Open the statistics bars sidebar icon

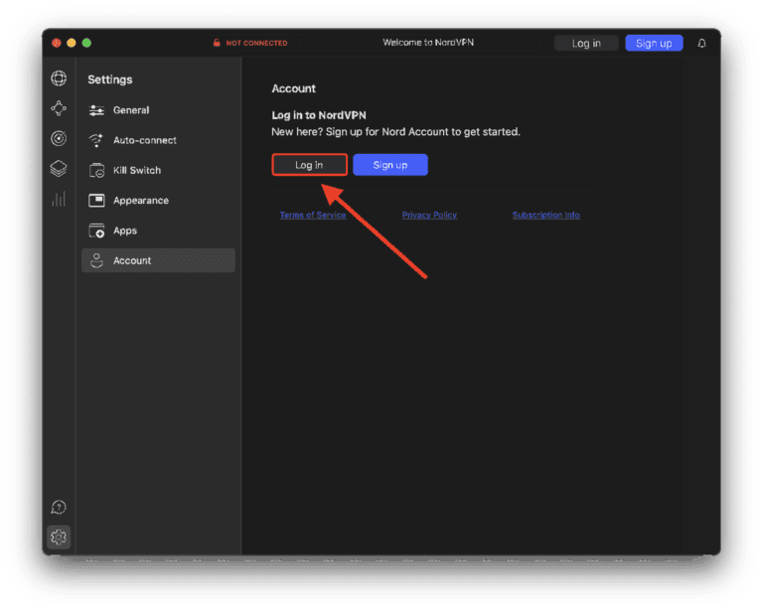click(x=59, y=199)
